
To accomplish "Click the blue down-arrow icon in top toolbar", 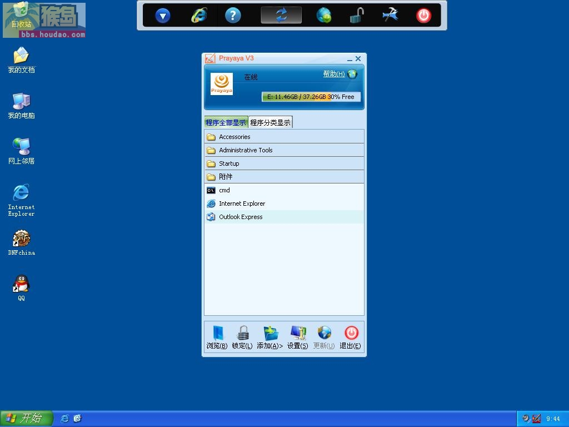I will (163, 16).
